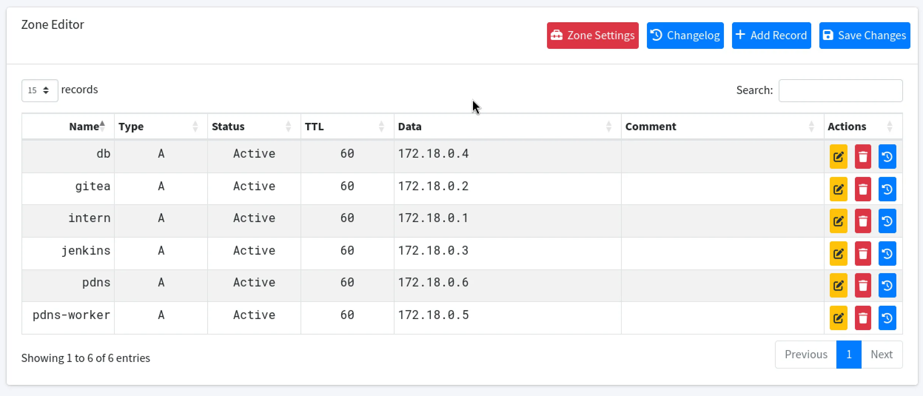Add a new record
This screenshot has height=396, width=923.
click(771, 36)
